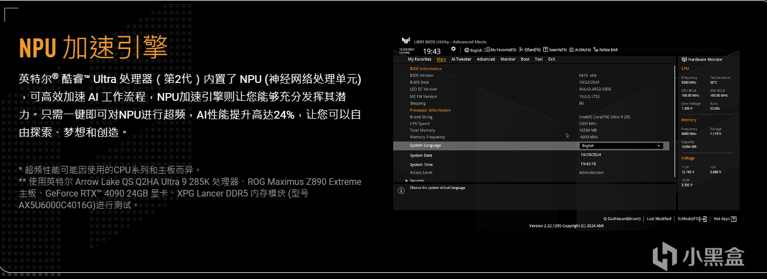The image size is (767, 279).
Task: Click the Brand String value Intel Core Ultra 9 285
Action: point(604,117)
